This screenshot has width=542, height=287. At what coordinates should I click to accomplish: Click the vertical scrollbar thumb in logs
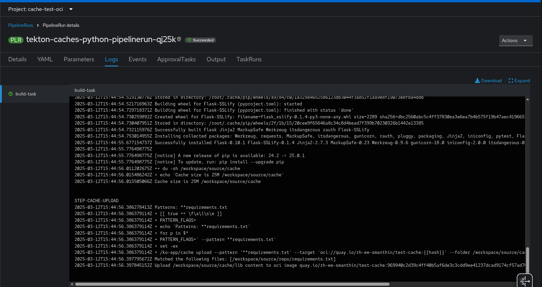527,260
